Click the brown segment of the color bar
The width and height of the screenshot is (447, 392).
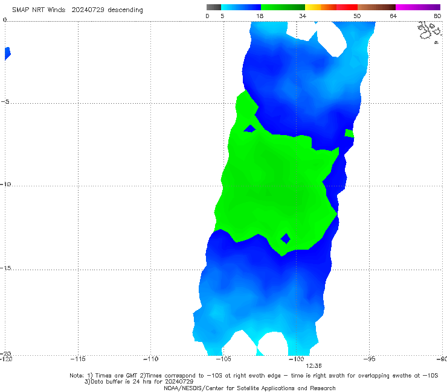click(376, 7)
